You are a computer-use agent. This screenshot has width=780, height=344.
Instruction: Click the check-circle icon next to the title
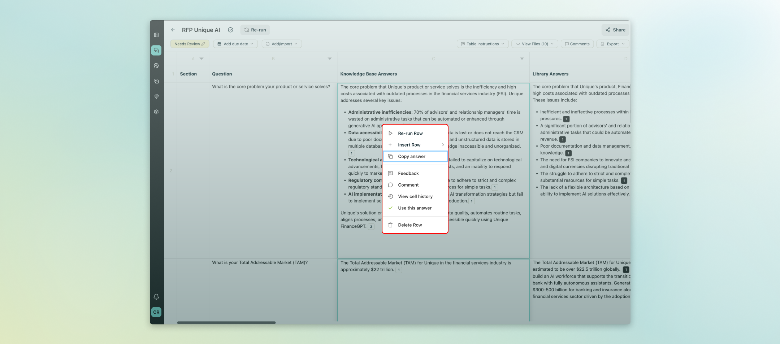(230, 30)
